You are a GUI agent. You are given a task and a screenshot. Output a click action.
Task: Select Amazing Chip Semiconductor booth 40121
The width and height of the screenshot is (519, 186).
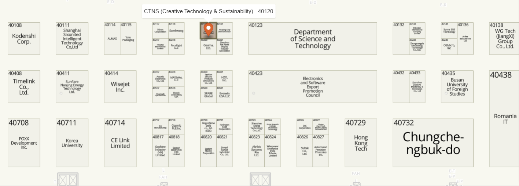(224, 30)
